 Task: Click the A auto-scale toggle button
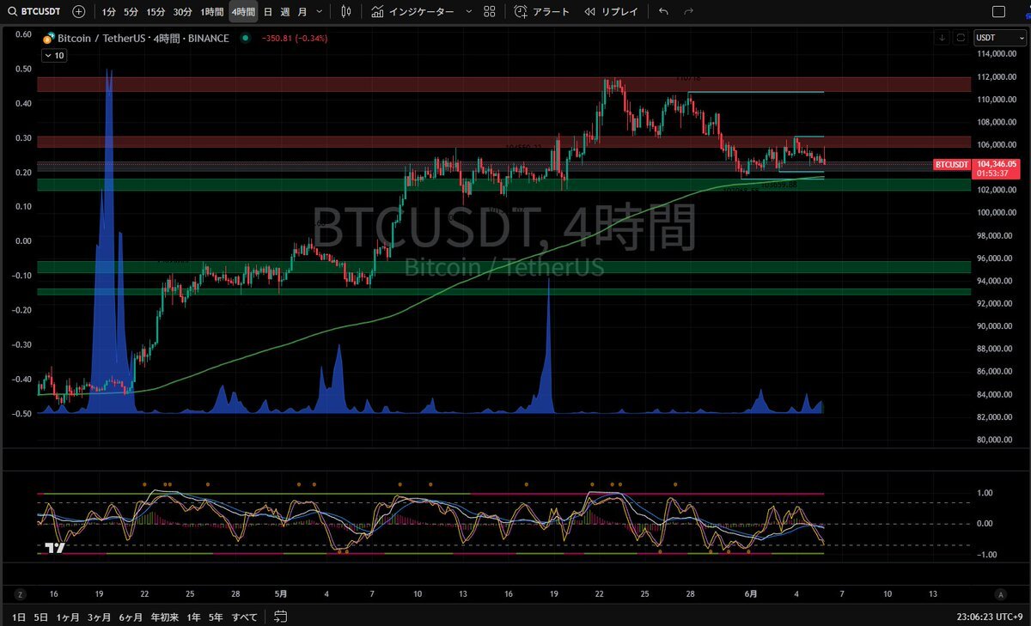click(1000, 593)
